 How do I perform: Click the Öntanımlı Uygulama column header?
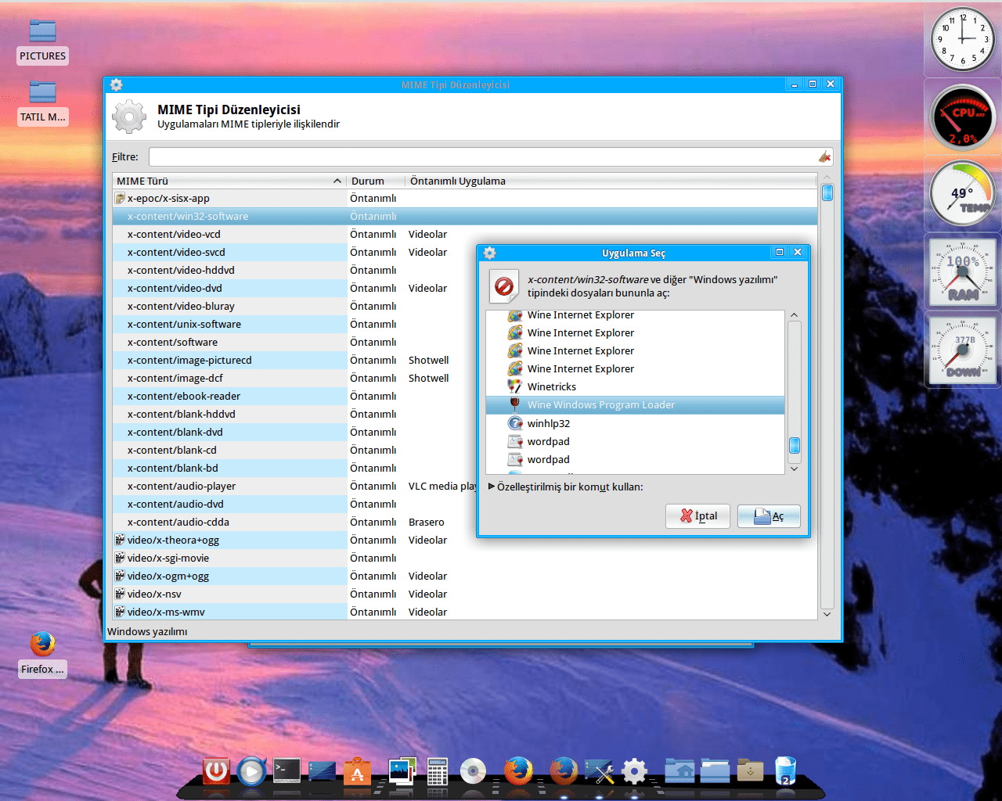point(458,181)
